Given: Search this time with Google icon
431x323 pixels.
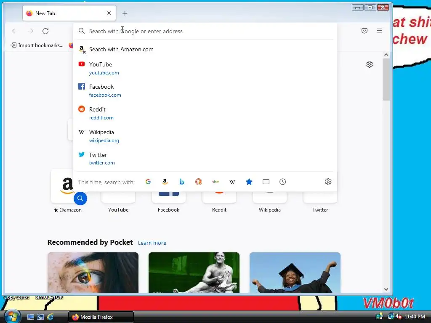Looking at the screenshot, I should [x=148, y=182].
